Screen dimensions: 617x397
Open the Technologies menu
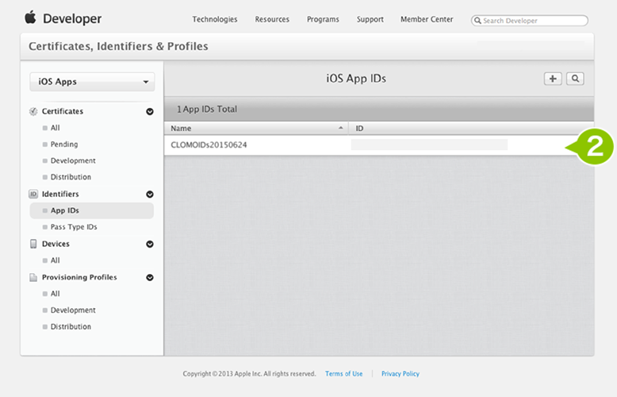(215, 19)
